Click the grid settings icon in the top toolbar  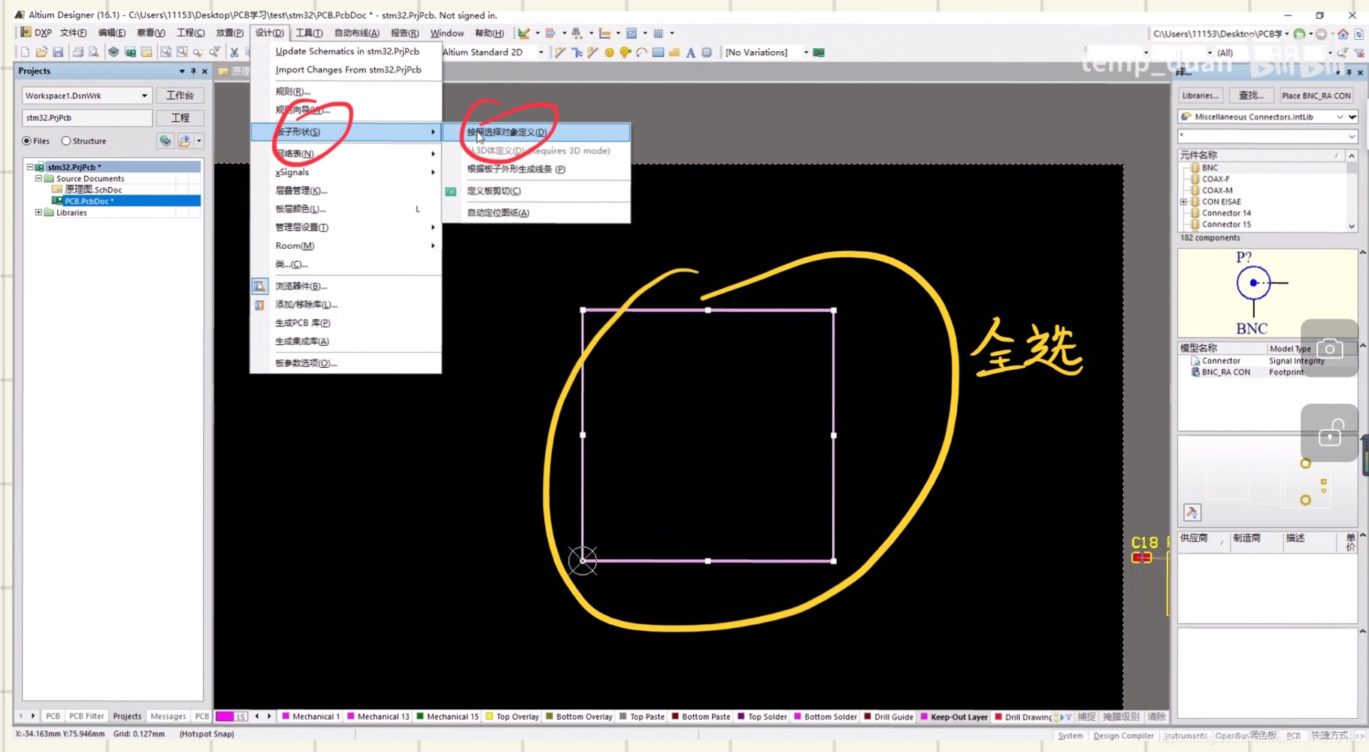click(659, 33)
